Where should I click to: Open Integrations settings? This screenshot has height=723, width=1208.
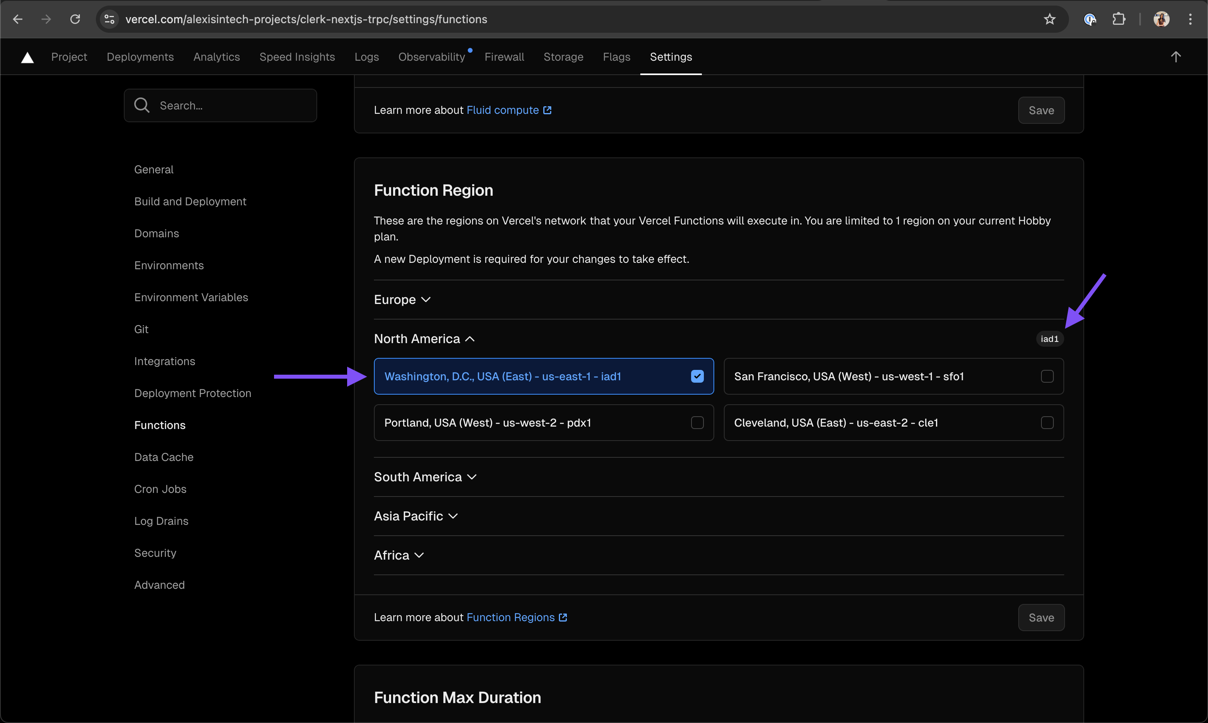tap(165, 361)
